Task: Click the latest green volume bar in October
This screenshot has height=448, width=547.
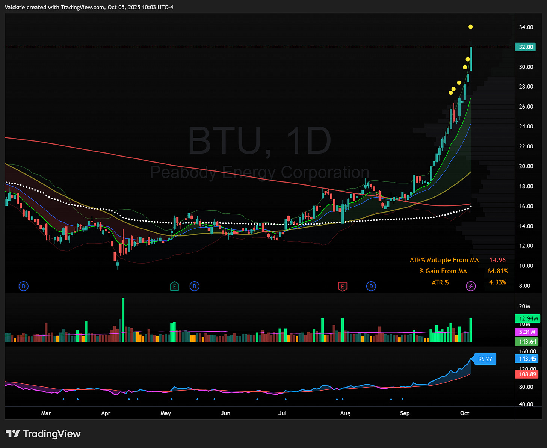Action: pyautogui.click(x=470, y=330)
